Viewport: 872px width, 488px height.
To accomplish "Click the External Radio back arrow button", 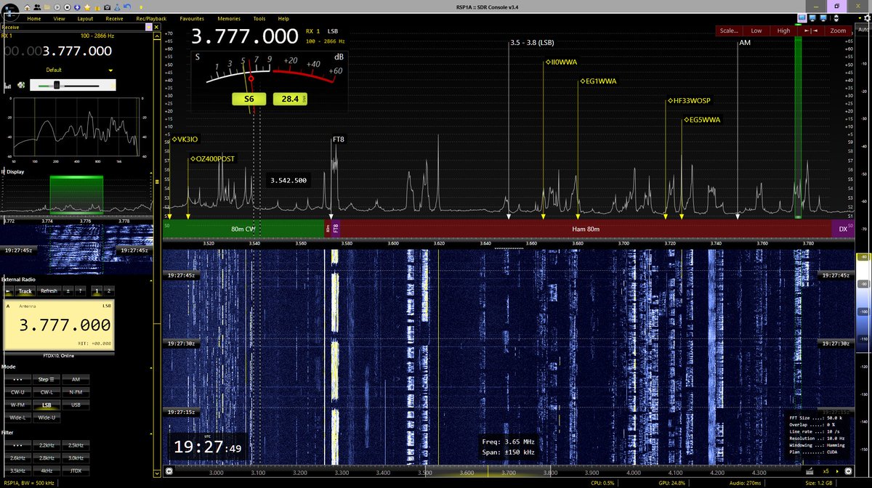I will (9, 290).
